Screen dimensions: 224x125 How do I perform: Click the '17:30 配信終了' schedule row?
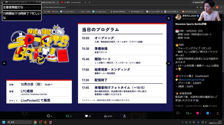tap(122, 80)
